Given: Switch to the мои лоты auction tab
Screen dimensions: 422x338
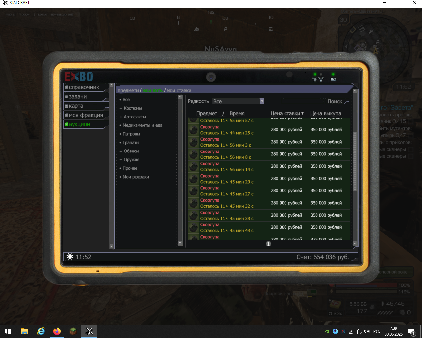Looking at the screenshot, I should (153, 90).
